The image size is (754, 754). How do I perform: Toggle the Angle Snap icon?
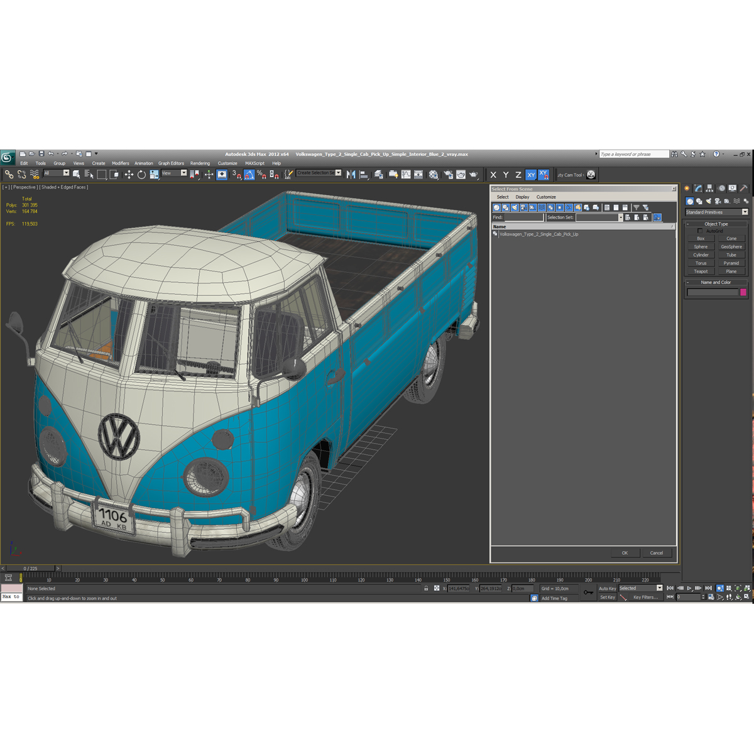[249, 175]
